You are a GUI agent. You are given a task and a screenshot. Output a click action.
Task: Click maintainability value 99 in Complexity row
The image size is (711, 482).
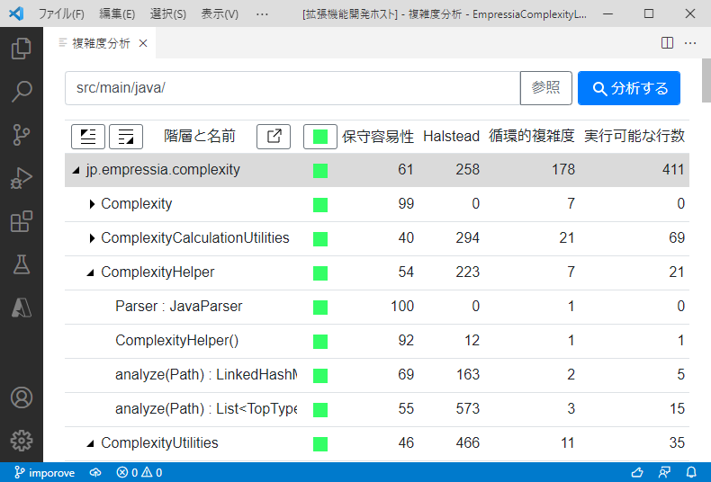(x=406, y=204)
